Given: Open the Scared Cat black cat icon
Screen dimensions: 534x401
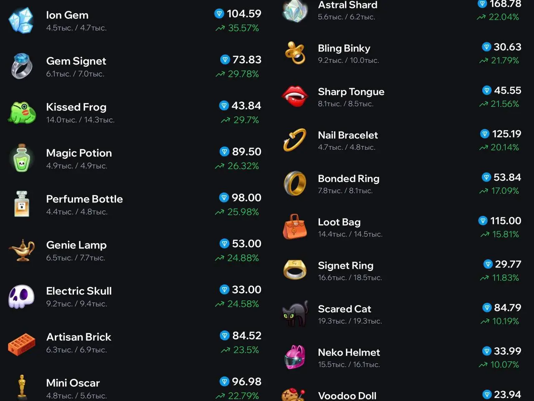Looking at the screenshot, I should click(x=295, y=313).
